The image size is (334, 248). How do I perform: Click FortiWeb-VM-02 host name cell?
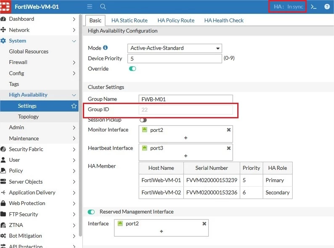pyautogui.click(x=161, y=192)
